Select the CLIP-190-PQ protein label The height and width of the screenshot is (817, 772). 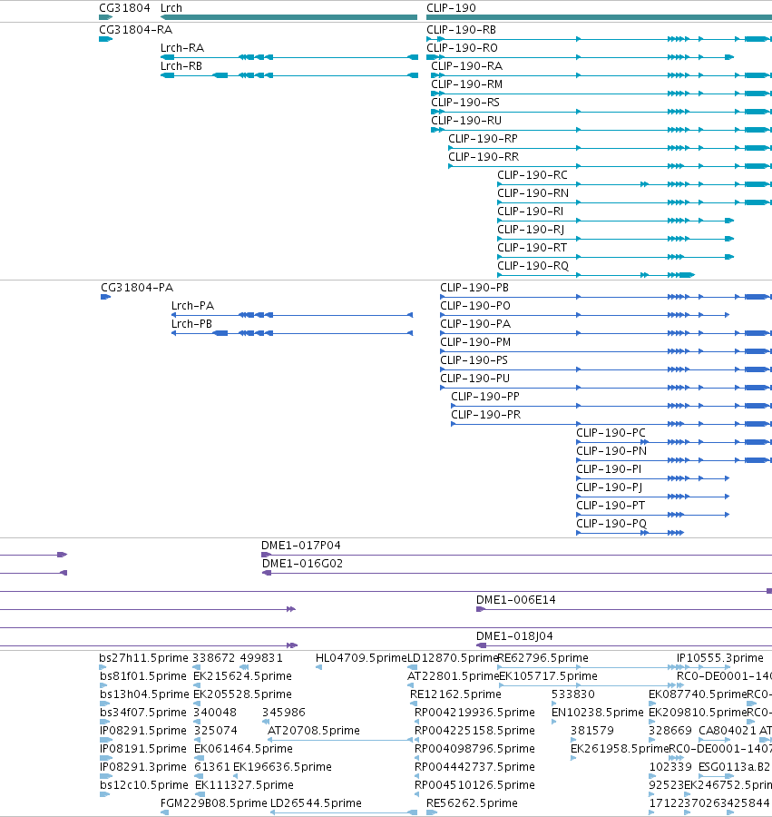pos(611,524)
